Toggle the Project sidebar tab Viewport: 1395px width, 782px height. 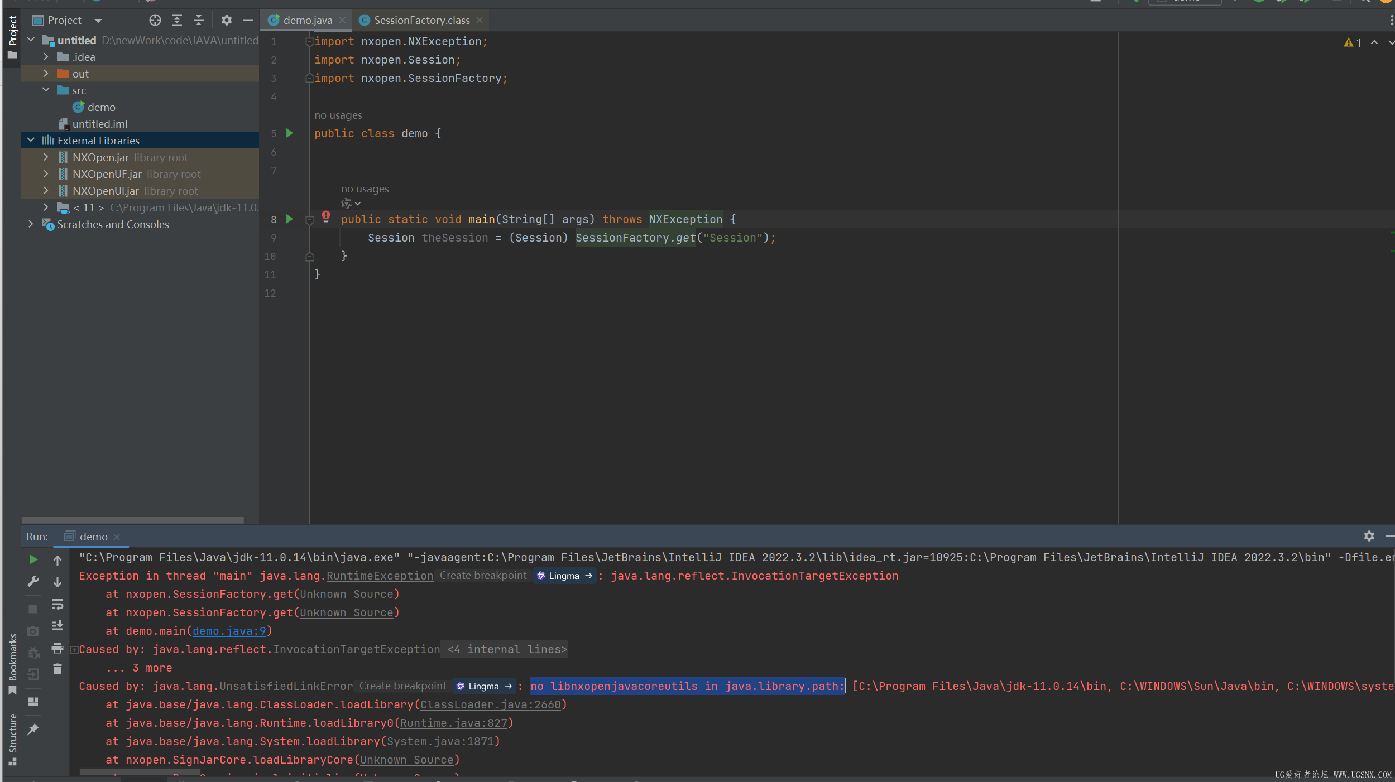point(12,37)
